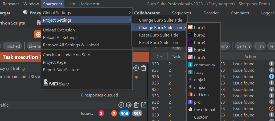The height and width of the screenshot is (121, 275).
Task: Choose the burp5 pink icon option
Action: coord(203,57)
